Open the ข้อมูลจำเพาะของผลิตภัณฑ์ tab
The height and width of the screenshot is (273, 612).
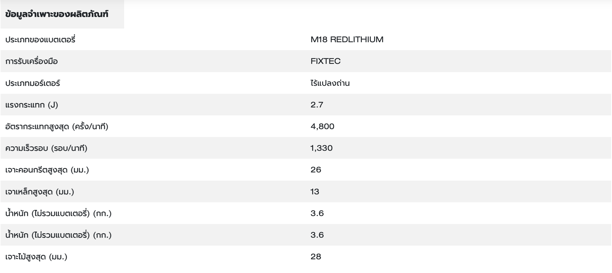57,14
